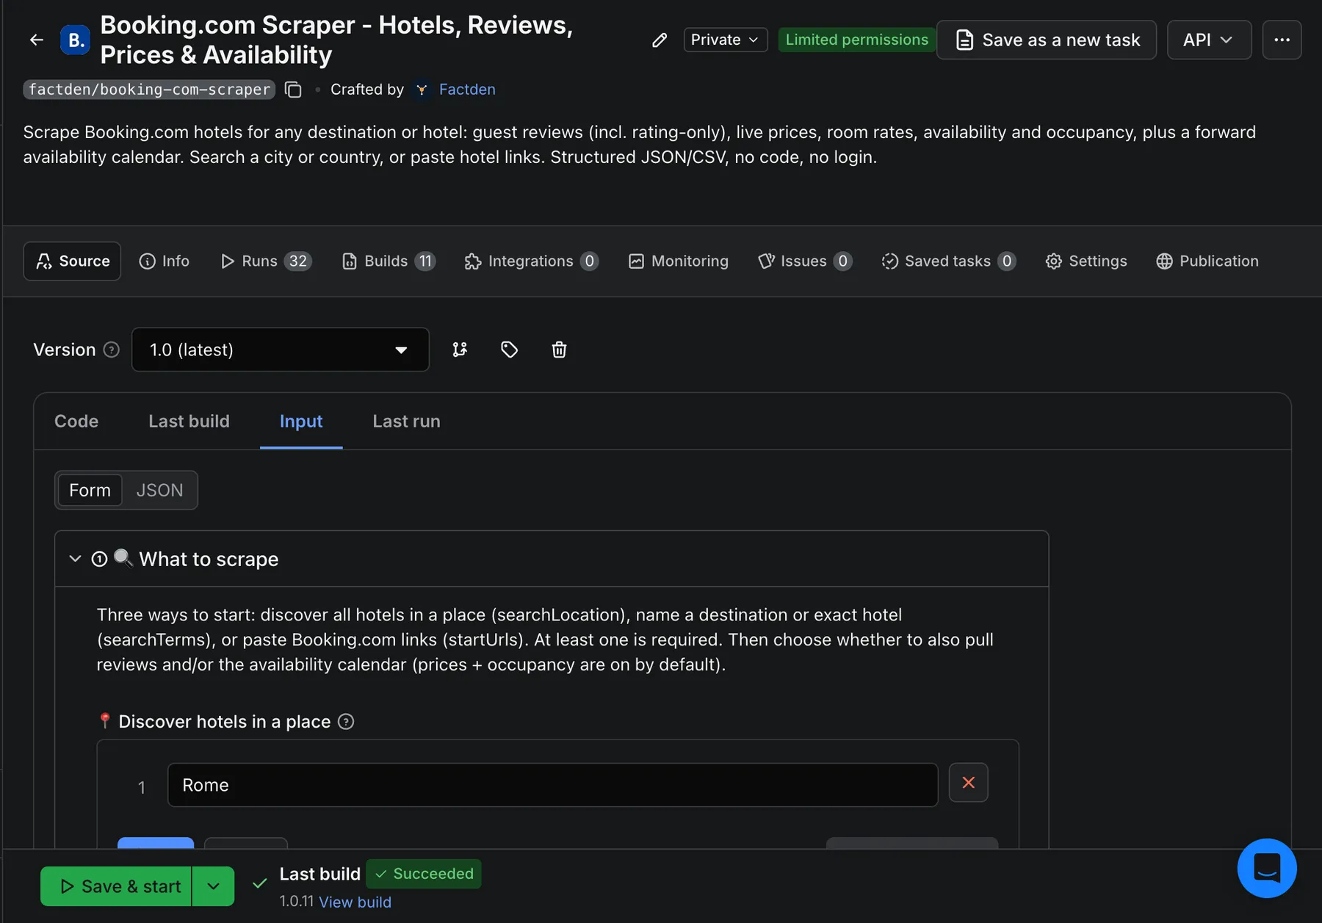
Task: Expand the API dropdown menu
Action: point(1209,40)
